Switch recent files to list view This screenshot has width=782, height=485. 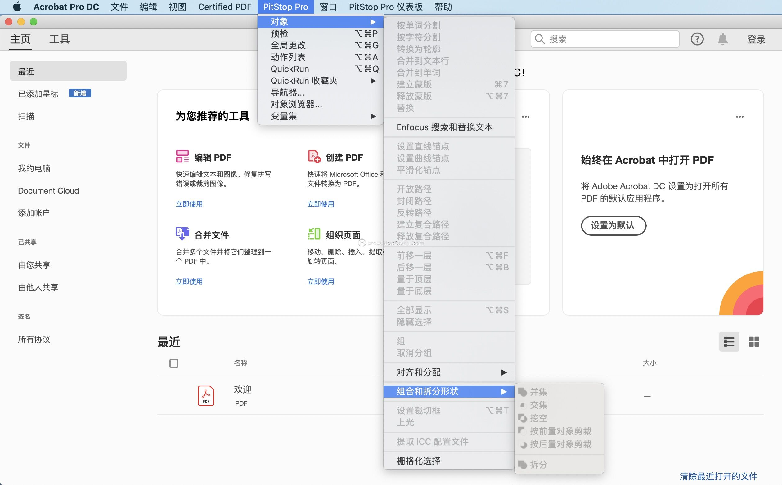(x=729, y=341)
